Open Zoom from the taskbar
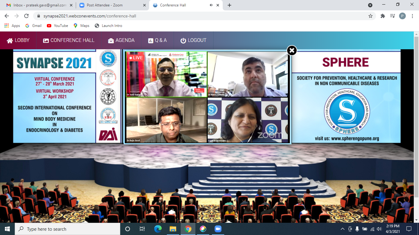 click(218, 229)
